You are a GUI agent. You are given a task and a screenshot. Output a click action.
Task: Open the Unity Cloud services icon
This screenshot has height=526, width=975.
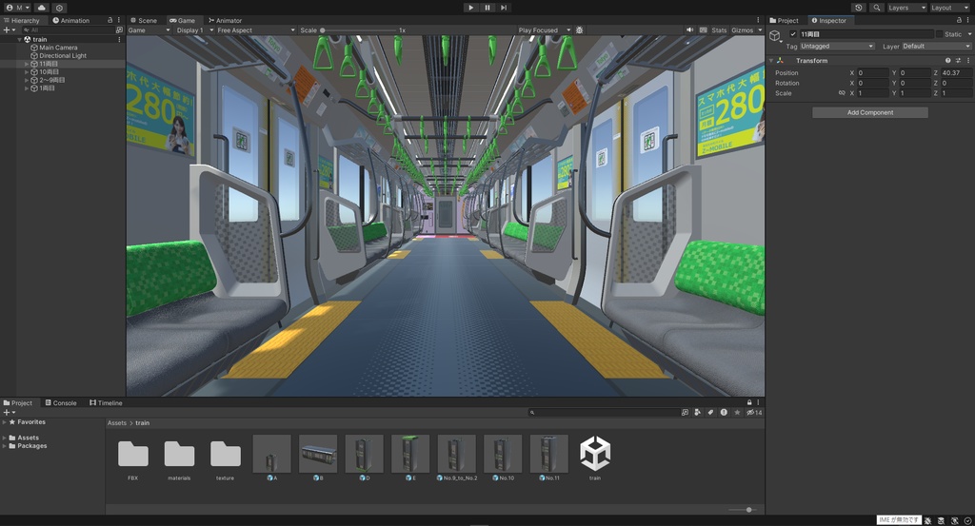42,8
